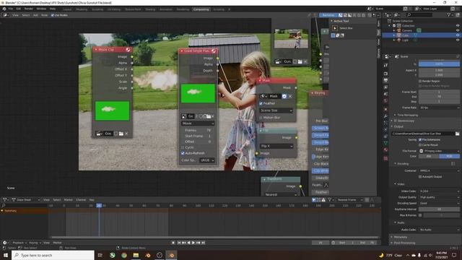Open the compositor Add menu

35,15
